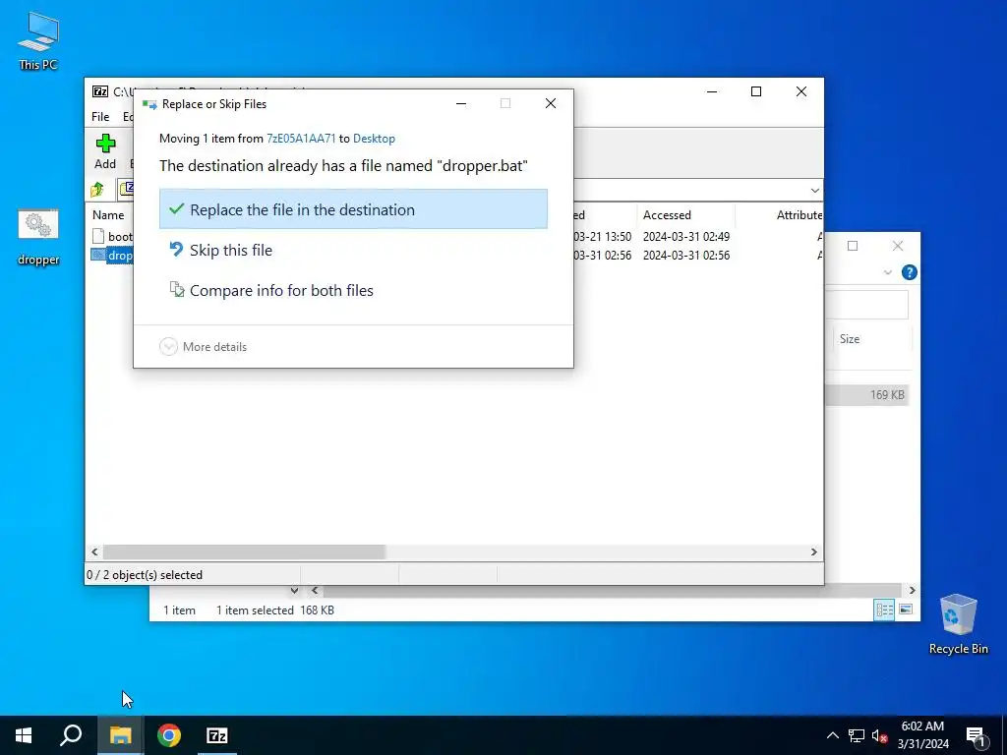Viewport: 1007px width, 755px height.
Task: Close the 7-Zip window
Action: [x=800, y=91]
